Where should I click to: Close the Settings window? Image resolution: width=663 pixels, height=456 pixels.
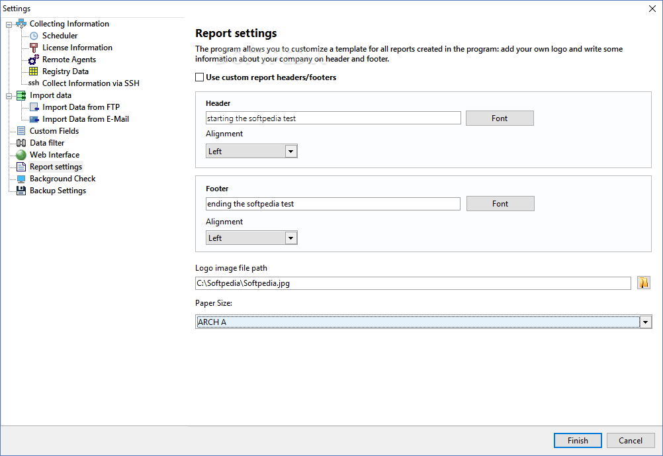coord(651,9)
